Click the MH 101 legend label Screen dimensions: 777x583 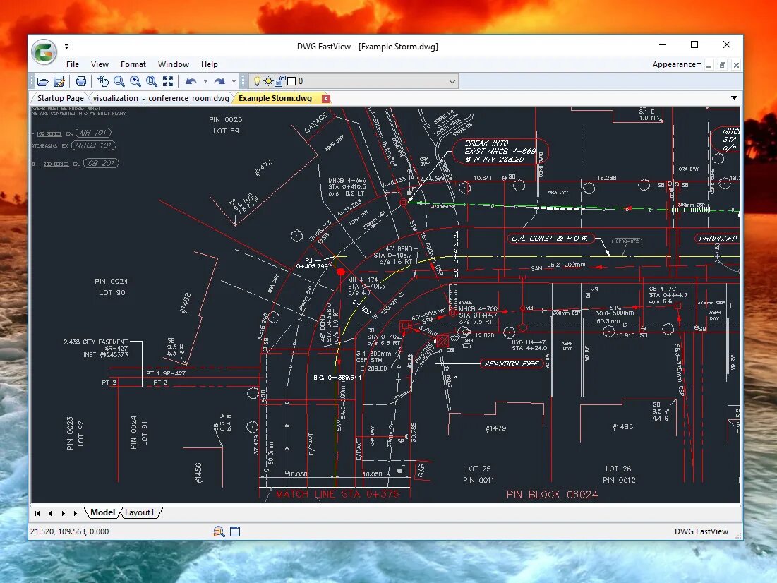(x=93, y=133)
